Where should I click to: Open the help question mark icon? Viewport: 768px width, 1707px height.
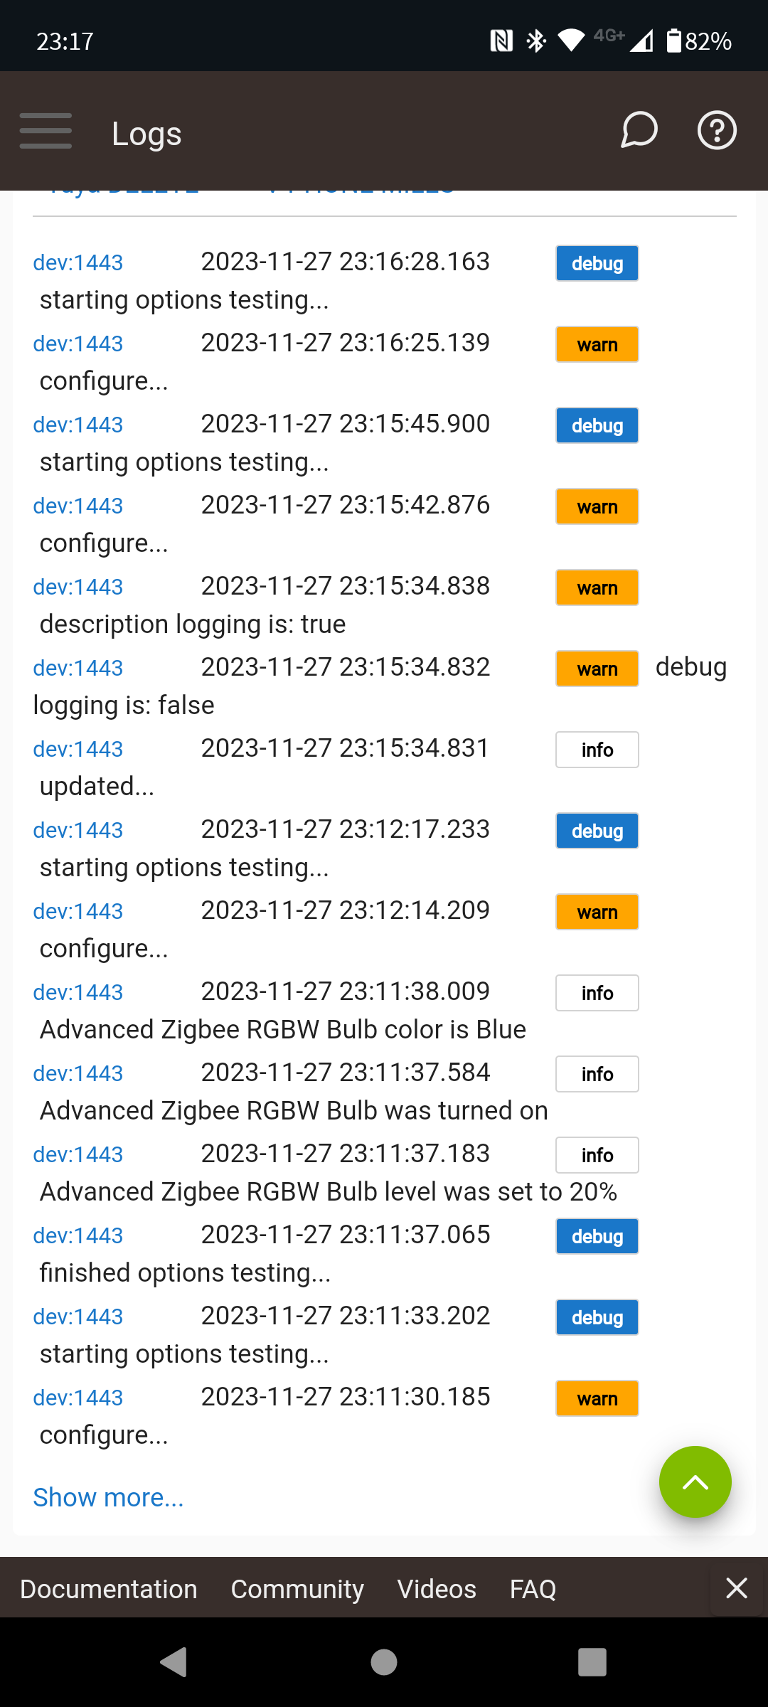click(x=717, y=130)
